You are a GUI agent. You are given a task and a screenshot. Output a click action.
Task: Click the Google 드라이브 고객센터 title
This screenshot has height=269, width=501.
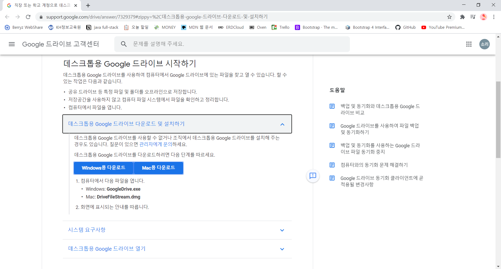pos(61,44)
